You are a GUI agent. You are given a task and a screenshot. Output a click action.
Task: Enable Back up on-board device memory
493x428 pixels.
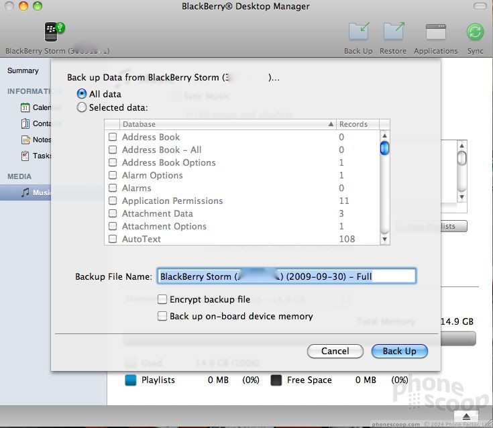point(162,316)
